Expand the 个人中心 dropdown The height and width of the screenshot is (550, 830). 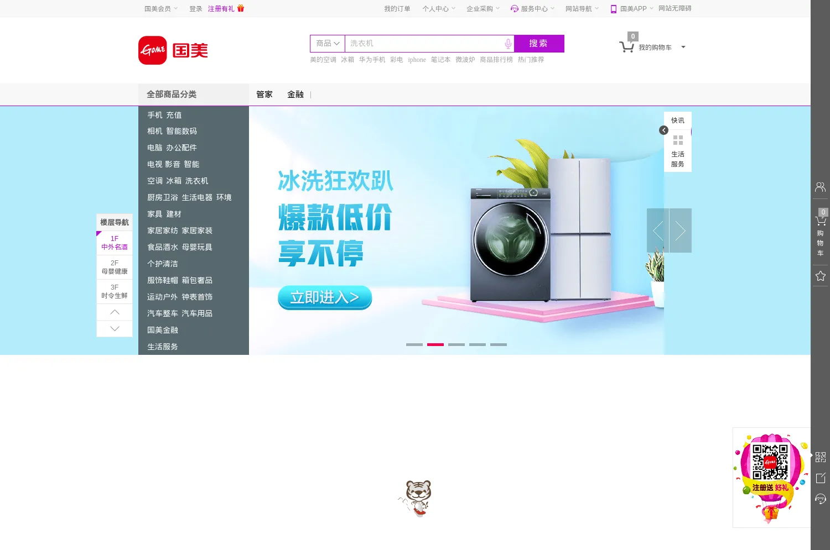[439, 8]
